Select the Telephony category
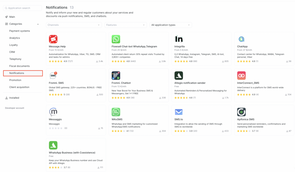Screen dimensions: 295x172 15,59
